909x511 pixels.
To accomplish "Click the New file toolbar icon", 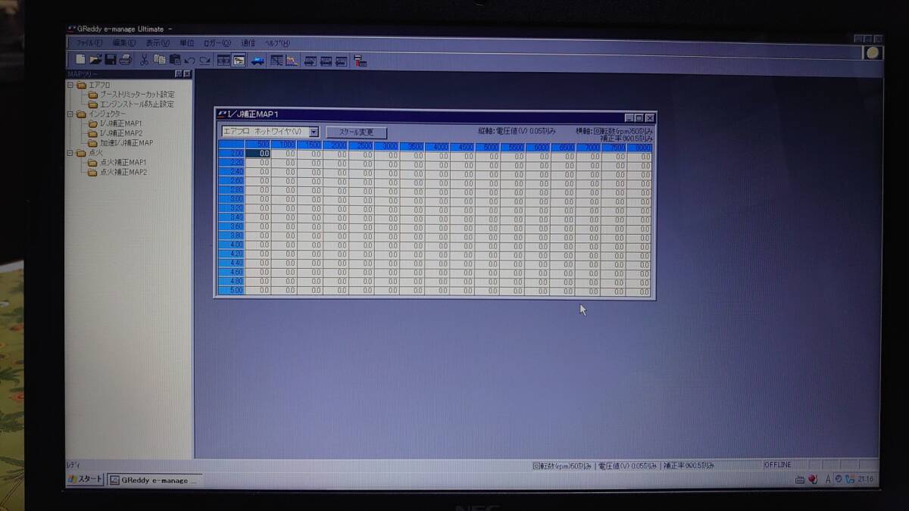I will coord(80,60).
